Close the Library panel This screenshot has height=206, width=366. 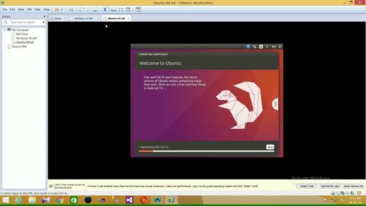coord(45,17)
